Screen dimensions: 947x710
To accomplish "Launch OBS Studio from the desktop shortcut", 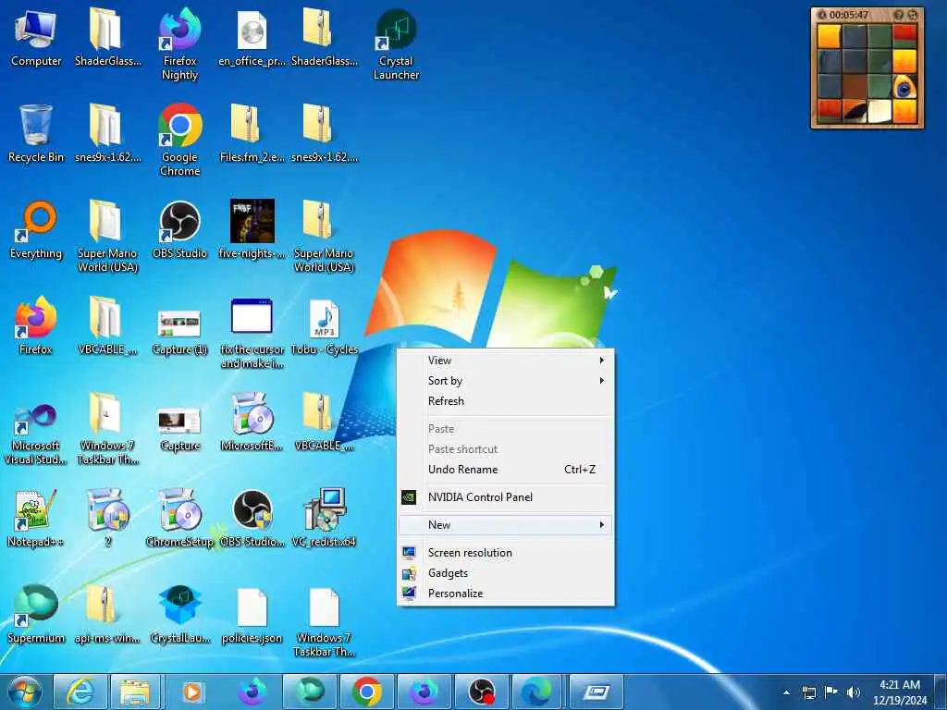I will (179, 230).
